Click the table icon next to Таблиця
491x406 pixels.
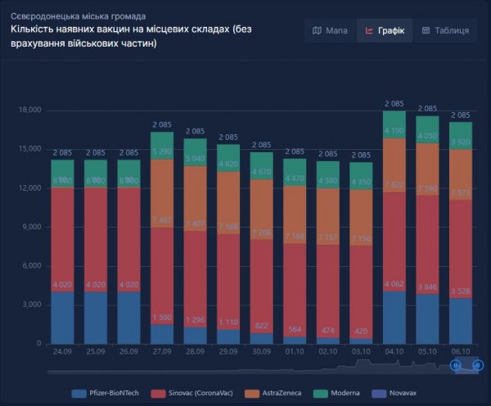(x=426, y=30)
